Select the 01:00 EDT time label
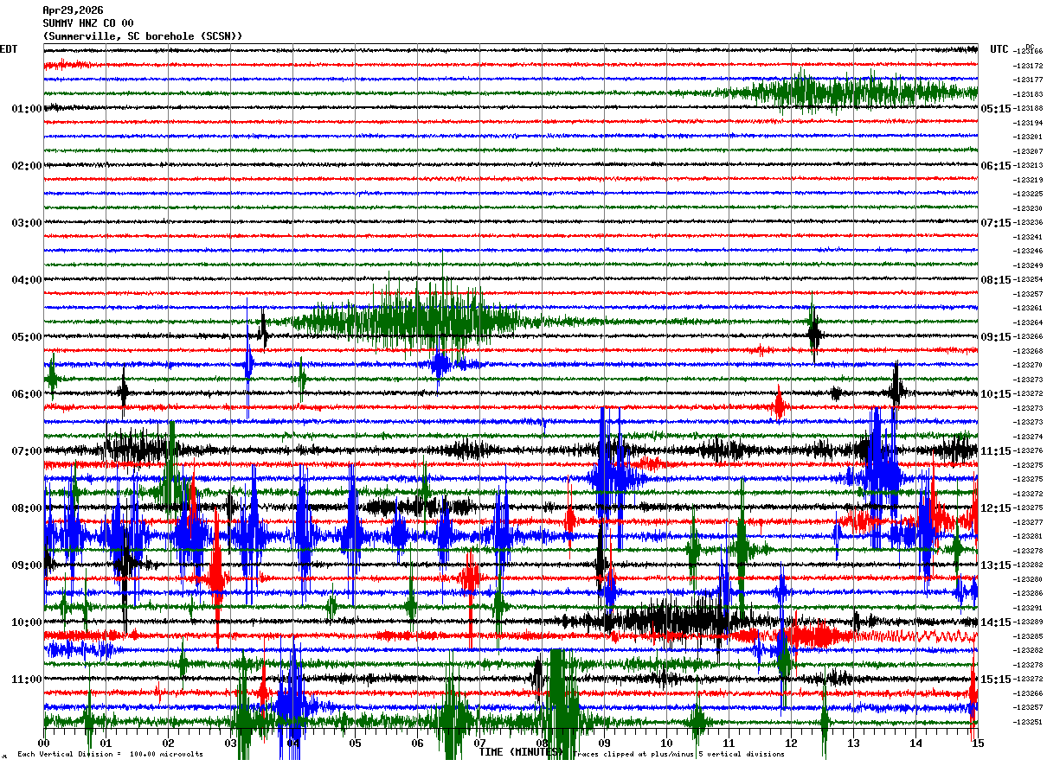Image resolution: width=1047 pixels, height=766 pixels. point(27,109)
